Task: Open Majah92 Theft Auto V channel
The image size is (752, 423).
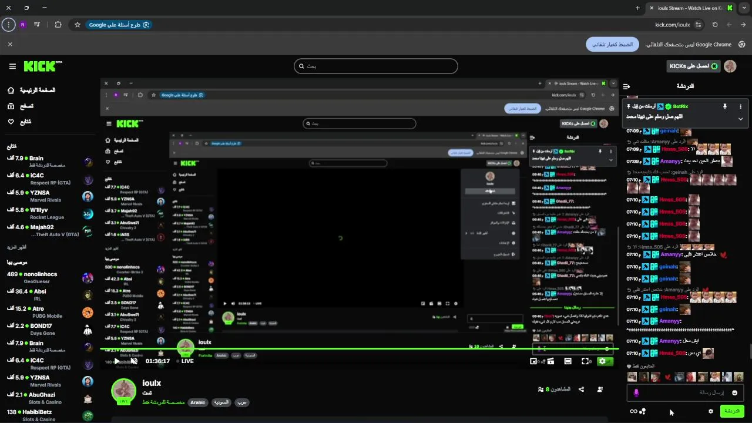Action: [x=51, y=231]
